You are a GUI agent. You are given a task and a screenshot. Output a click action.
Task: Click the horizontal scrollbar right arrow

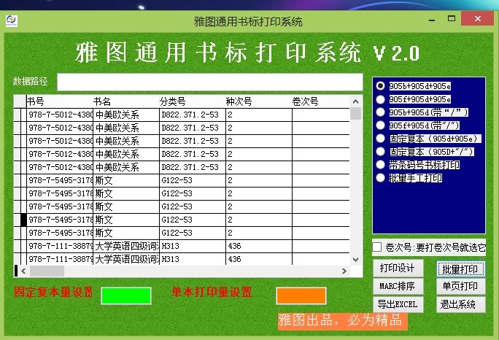pyautogui.click(x=344, y=271)
